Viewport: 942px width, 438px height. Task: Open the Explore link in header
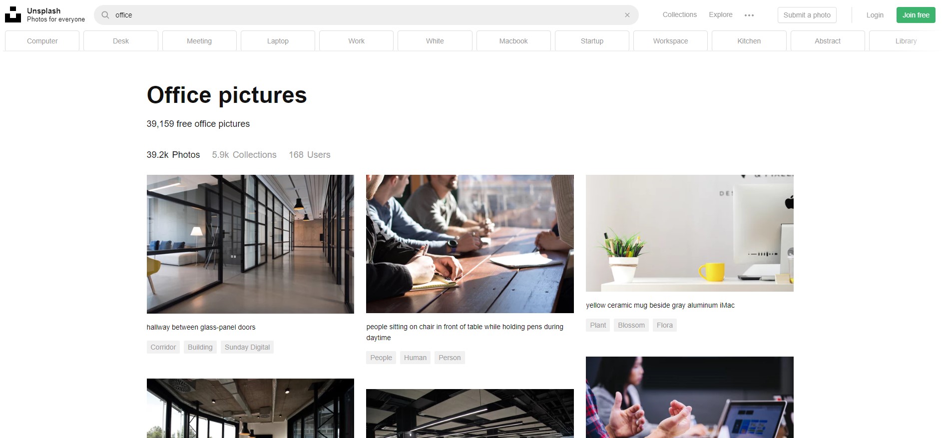point(720,15)
